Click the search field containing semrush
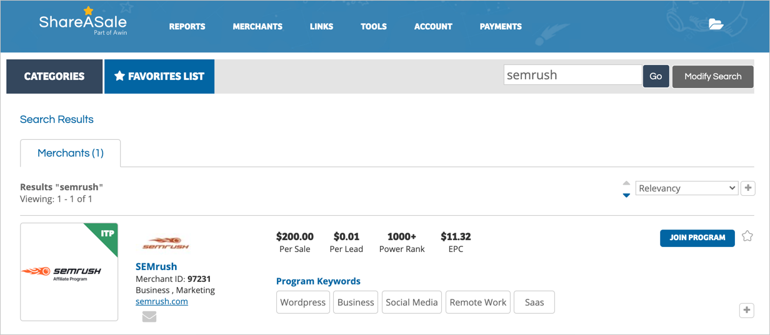Viewport: 770px width, 335px height. tap(572, 75)
